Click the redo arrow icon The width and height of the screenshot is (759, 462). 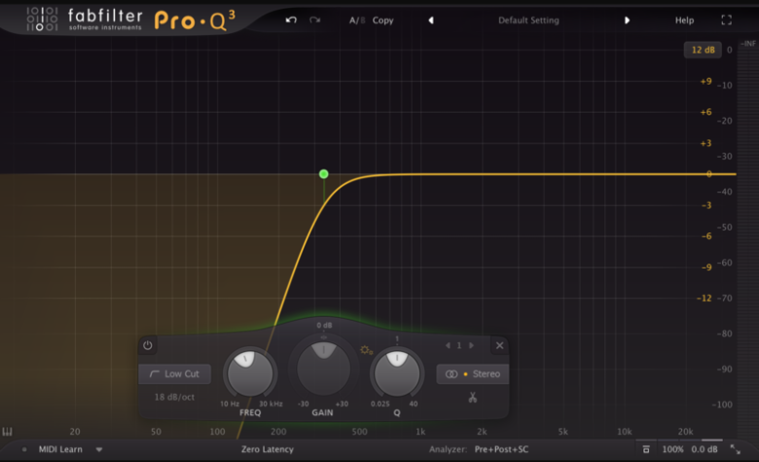click(x=315, y=19)
